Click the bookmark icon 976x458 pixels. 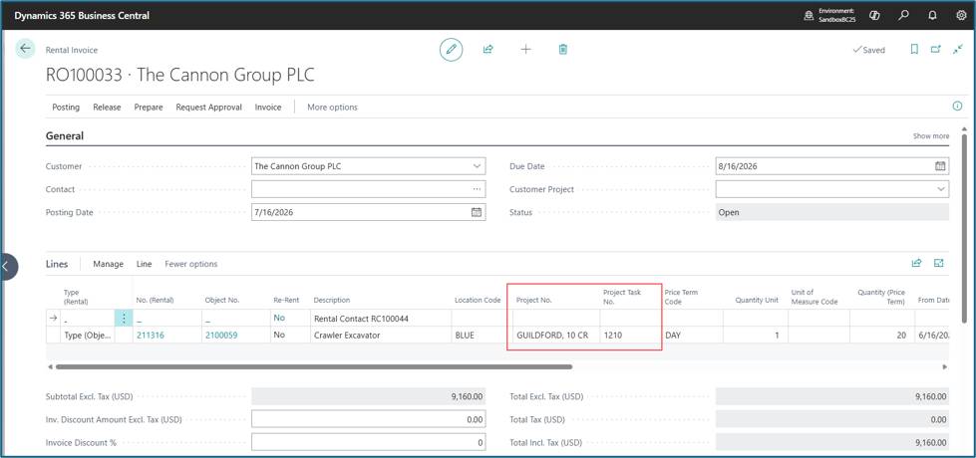pos(914,49)
